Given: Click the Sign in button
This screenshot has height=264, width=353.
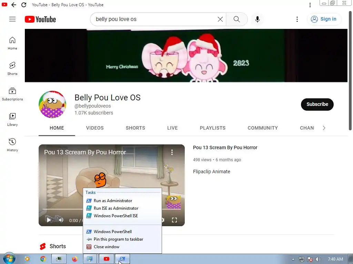Looking at the screenshot, I should (x=324, y=19).
